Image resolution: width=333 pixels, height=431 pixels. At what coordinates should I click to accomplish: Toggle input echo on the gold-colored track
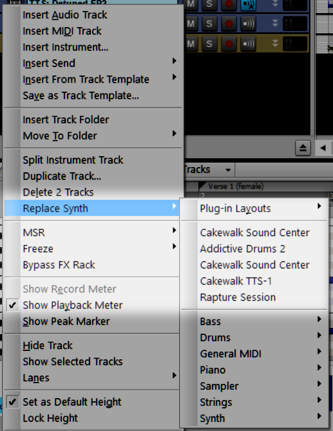[248, 44]
